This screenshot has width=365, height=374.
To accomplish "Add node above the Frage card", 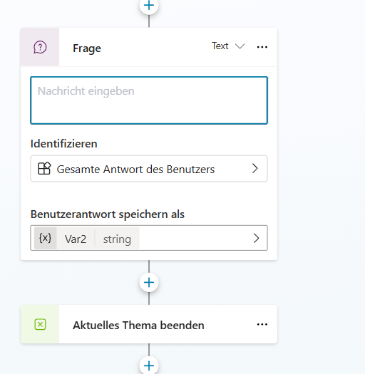I will tap(149, 6).
